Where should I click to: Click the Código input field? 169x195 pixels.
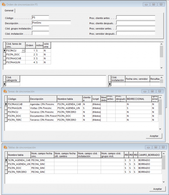[x=40, y=17]
